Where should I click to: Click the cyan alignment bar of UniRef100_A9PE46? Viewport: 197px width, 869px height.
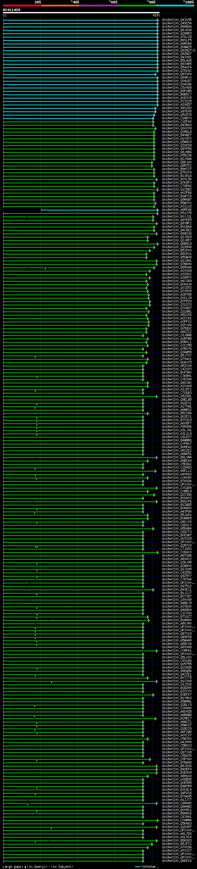99,210
